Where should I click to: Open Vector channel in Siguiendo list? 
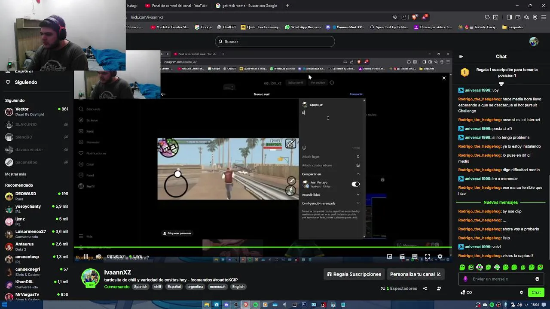37,112
